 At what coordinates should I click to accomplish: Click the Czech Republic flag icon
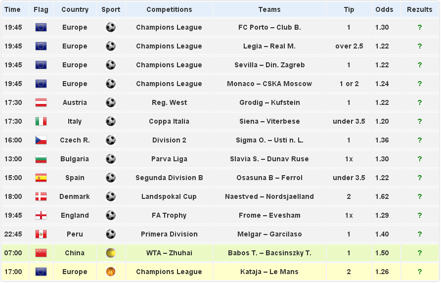41,141
